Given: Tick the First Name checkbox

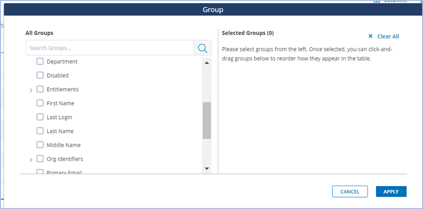Looking at the screenshot, I should click(40, 103).
